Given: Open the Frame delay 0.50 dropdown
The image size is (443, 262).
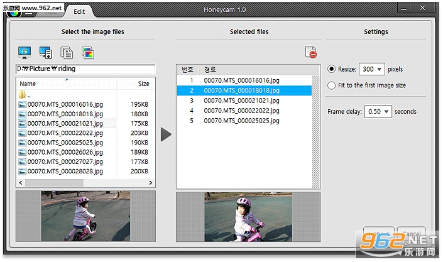Looking at the screenshot, I should pyautogui.click(x=378, y=112).
